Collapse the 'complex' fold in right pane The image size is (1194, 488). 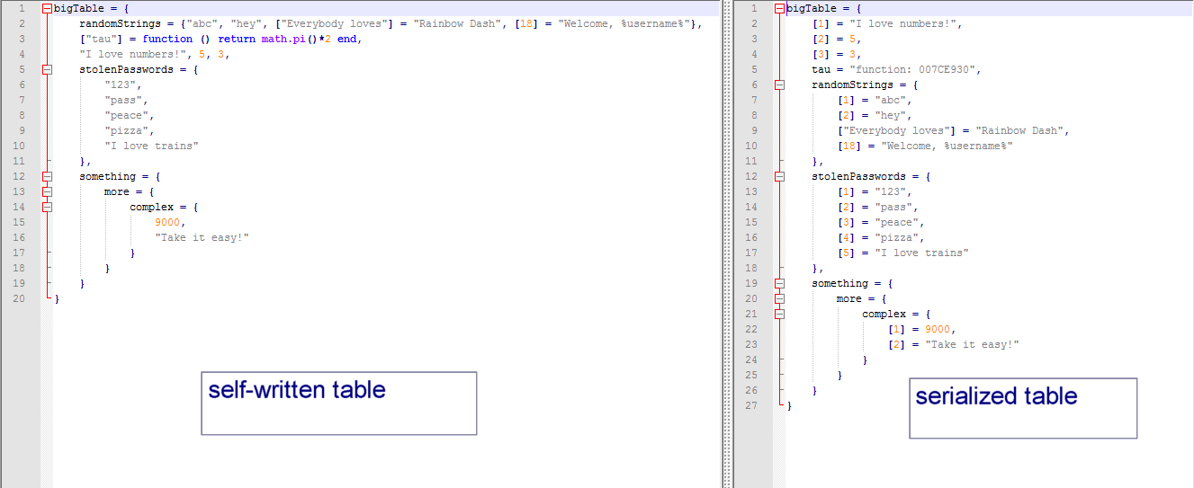point(779,314)
